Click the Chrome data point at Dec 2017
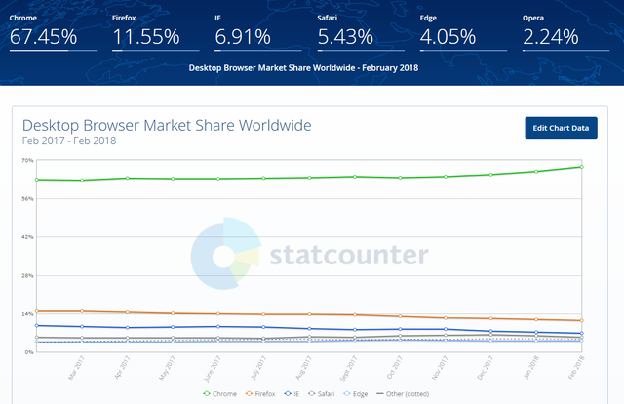Image resolution: width=624 pixels, height=404 pixels. point(491,175)
